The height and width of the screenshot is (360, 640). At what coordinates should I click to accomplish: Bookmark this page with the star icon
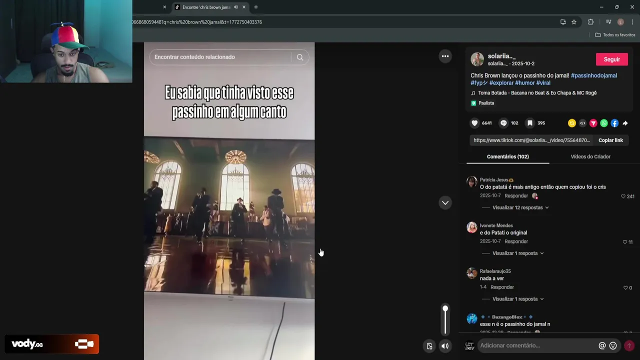tap(574, 22)
